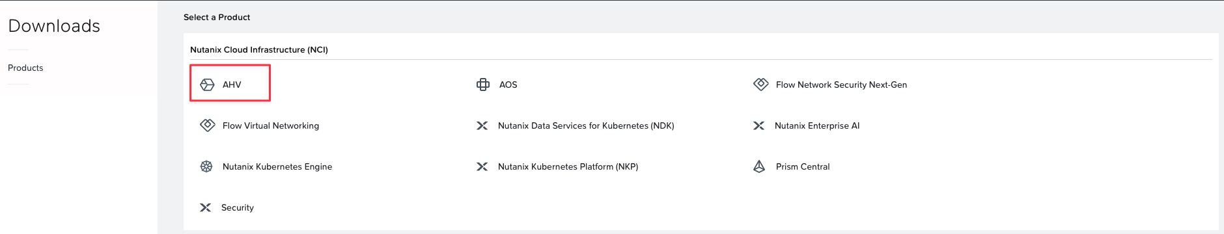Open Nutanix Kubernetes Engine product
The width and height of the screenshot is (1224, 234).
277,166
